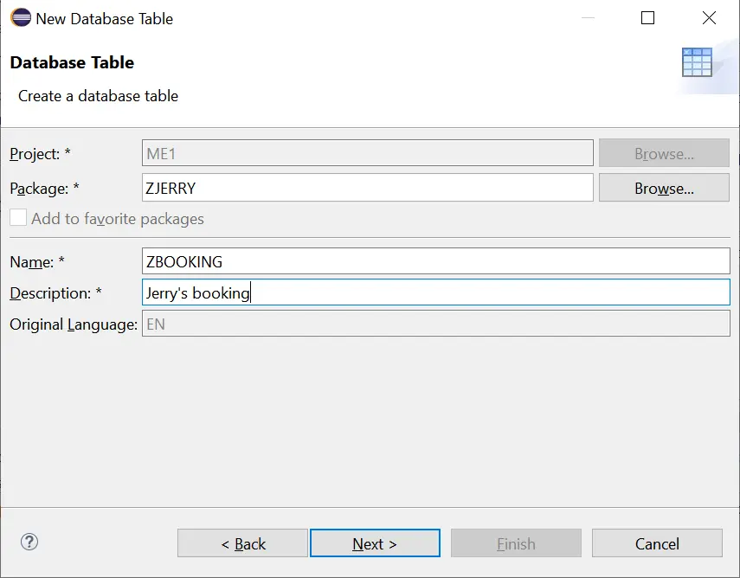Toggle Add to favorite packages checkbox
This screenshot has width=740, height=578.
(18, 218)
